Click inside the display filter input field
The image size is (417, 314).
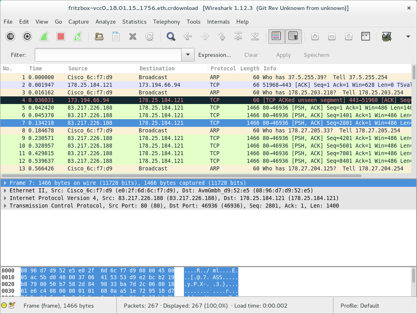click(108, 55)
